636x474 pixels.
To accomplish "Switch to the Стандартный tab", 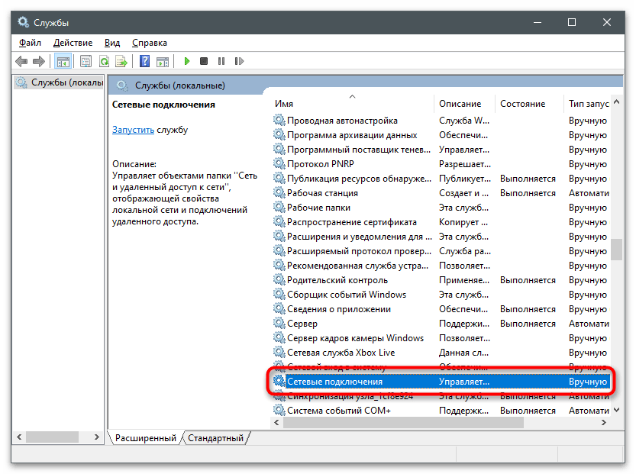I will (x=215, y=438).
